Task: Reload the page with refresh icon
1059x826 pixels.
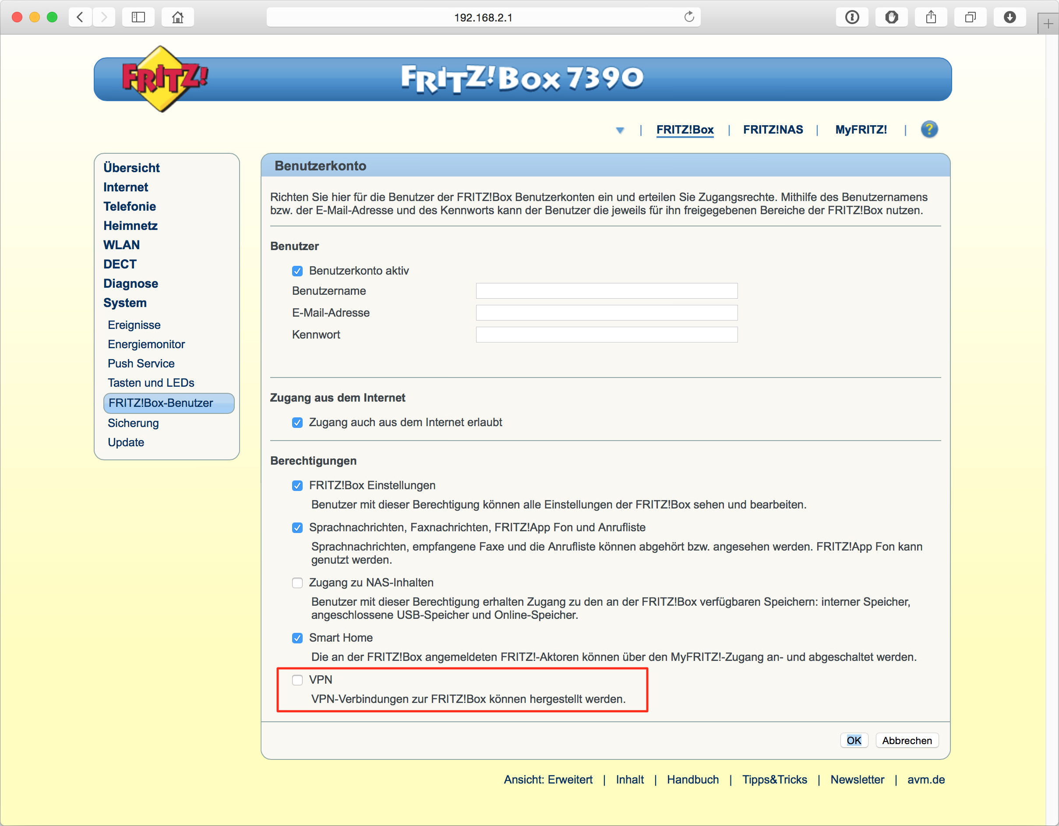Action: [x=689, y=18]
